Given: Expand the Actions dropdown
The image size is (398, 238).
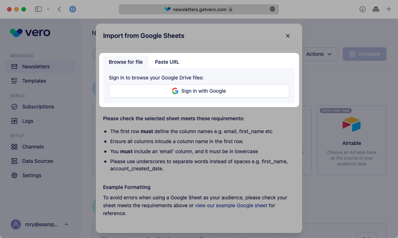Looking at the screenshot, I should (318, 54).
